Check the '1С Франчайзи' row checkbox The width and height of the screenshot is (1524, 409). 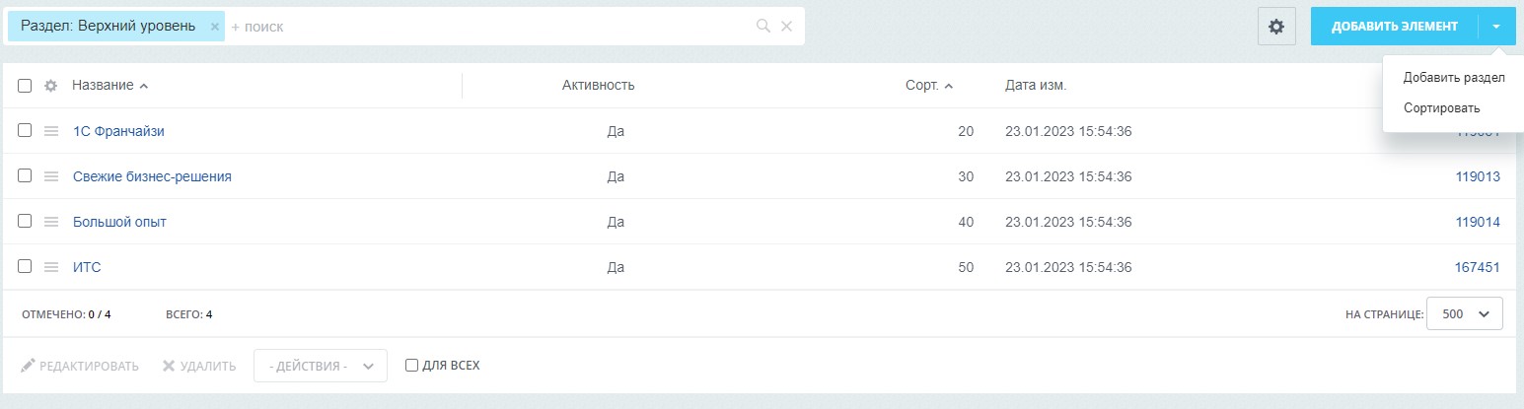(25, 130)
